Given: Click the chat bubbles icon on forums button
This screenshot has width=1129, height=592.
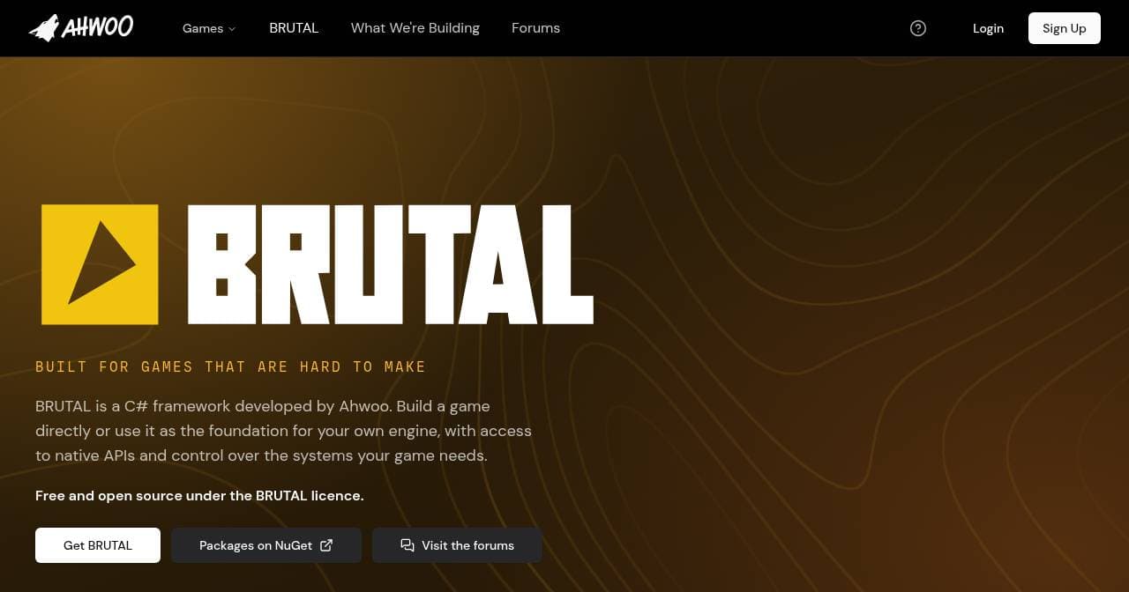Looking at the screenshot, I should click(407, 545).
